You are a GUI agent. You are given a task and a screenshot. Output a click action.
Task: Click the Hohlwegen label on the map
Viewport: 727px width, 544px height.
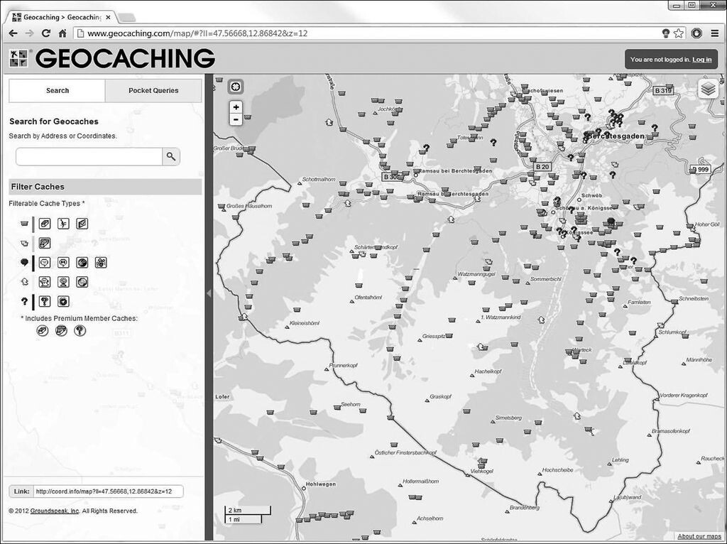321,484
